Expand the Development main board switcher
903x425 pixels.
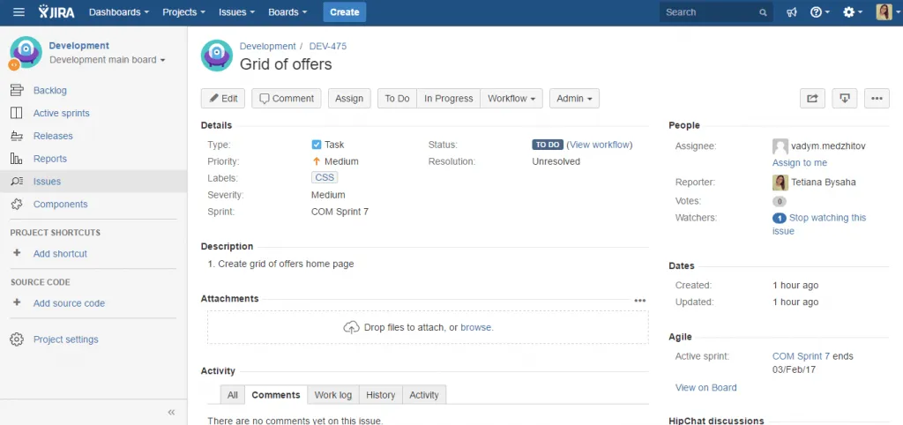coord(108,60)
